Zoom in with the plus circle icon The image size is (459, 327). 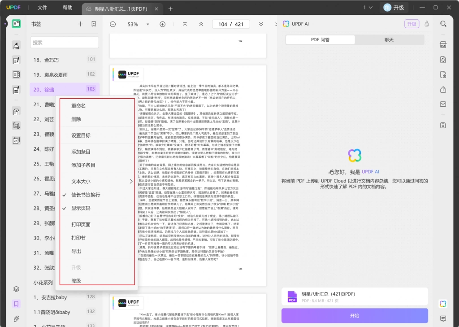(x=162, y=24)
